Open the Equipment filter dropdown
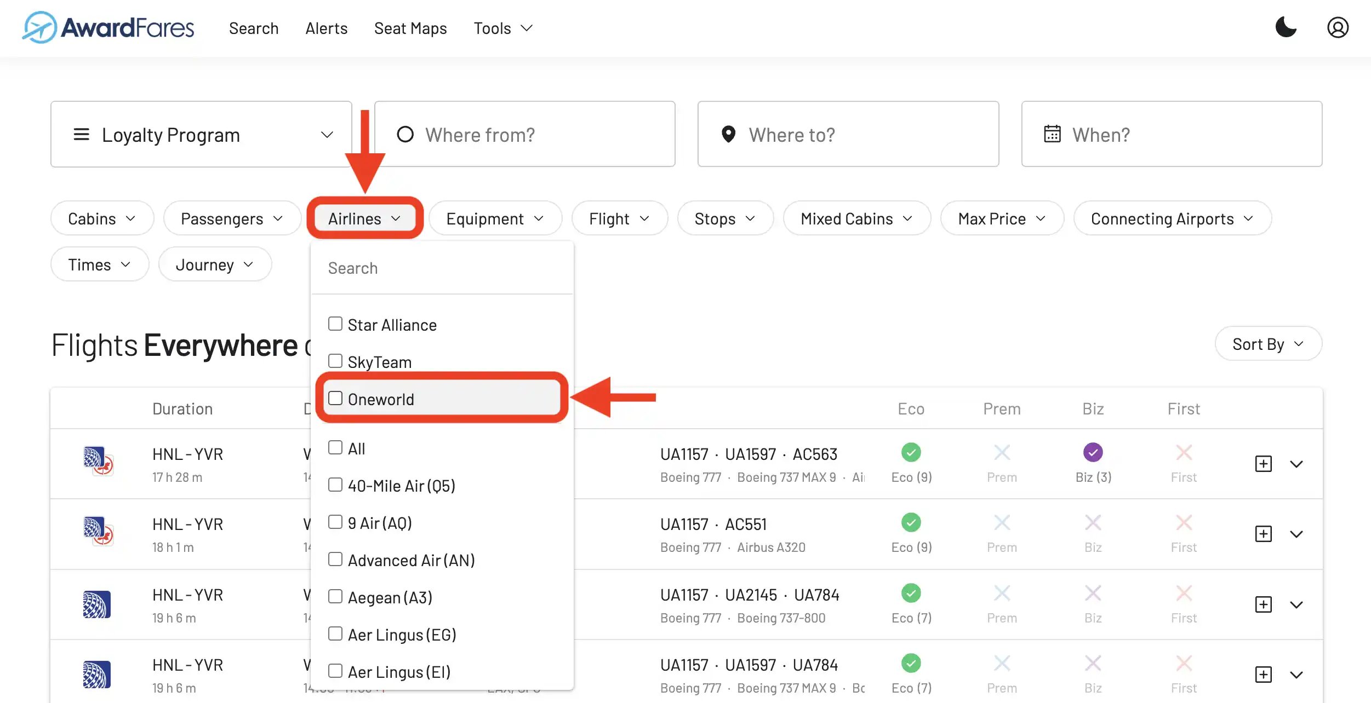Viewport: 1371px width, 703px height. click(x=495, y=218)
